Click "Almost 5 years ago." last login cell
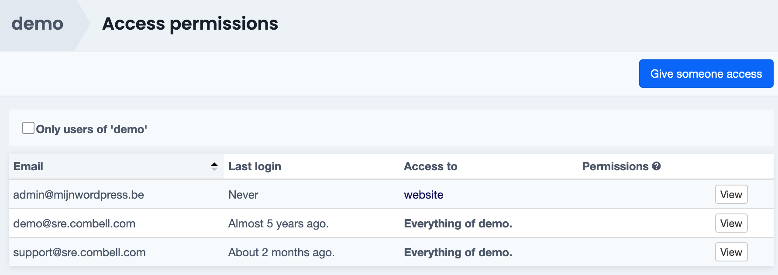 pyautogui.click(x=278, y=223)
